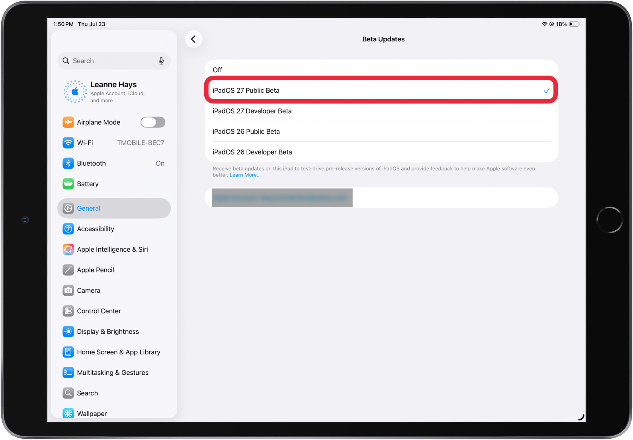The image size is (633, 440).
Task: Open Apple Pencil settings
Action: pyautogui.click(x=114, y=270)
